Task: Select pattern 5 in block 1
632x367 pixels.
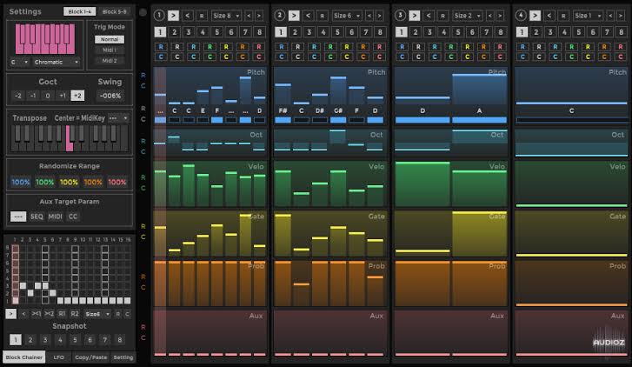Action: pyautogui.click(x=216, y=32)
